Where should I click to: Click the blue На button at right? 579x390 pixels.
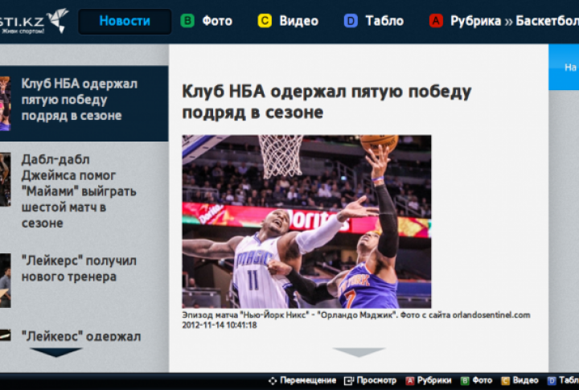point(564,68)
